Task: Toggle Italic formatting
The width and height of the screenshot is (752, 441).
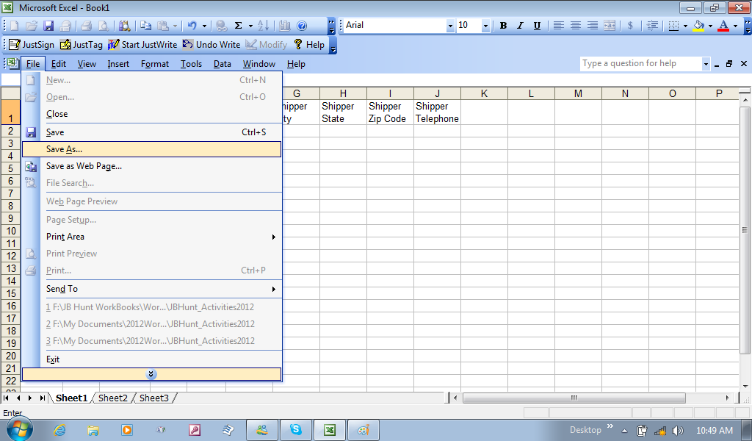Action: (520, 26)
